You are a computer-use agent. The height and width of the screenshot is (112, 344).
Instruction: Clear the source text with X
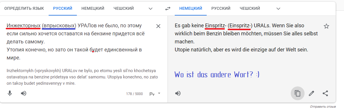click(158, 26)
